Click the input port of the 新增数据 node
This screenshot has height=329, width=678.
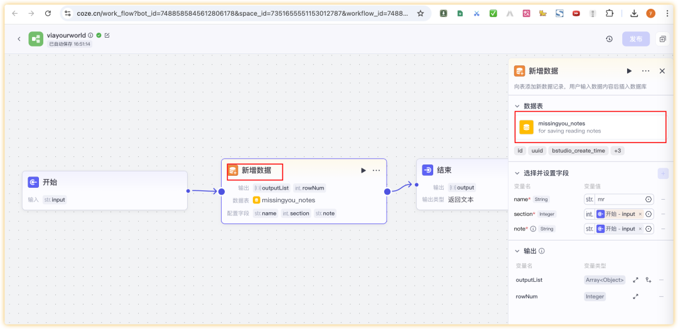222,191
